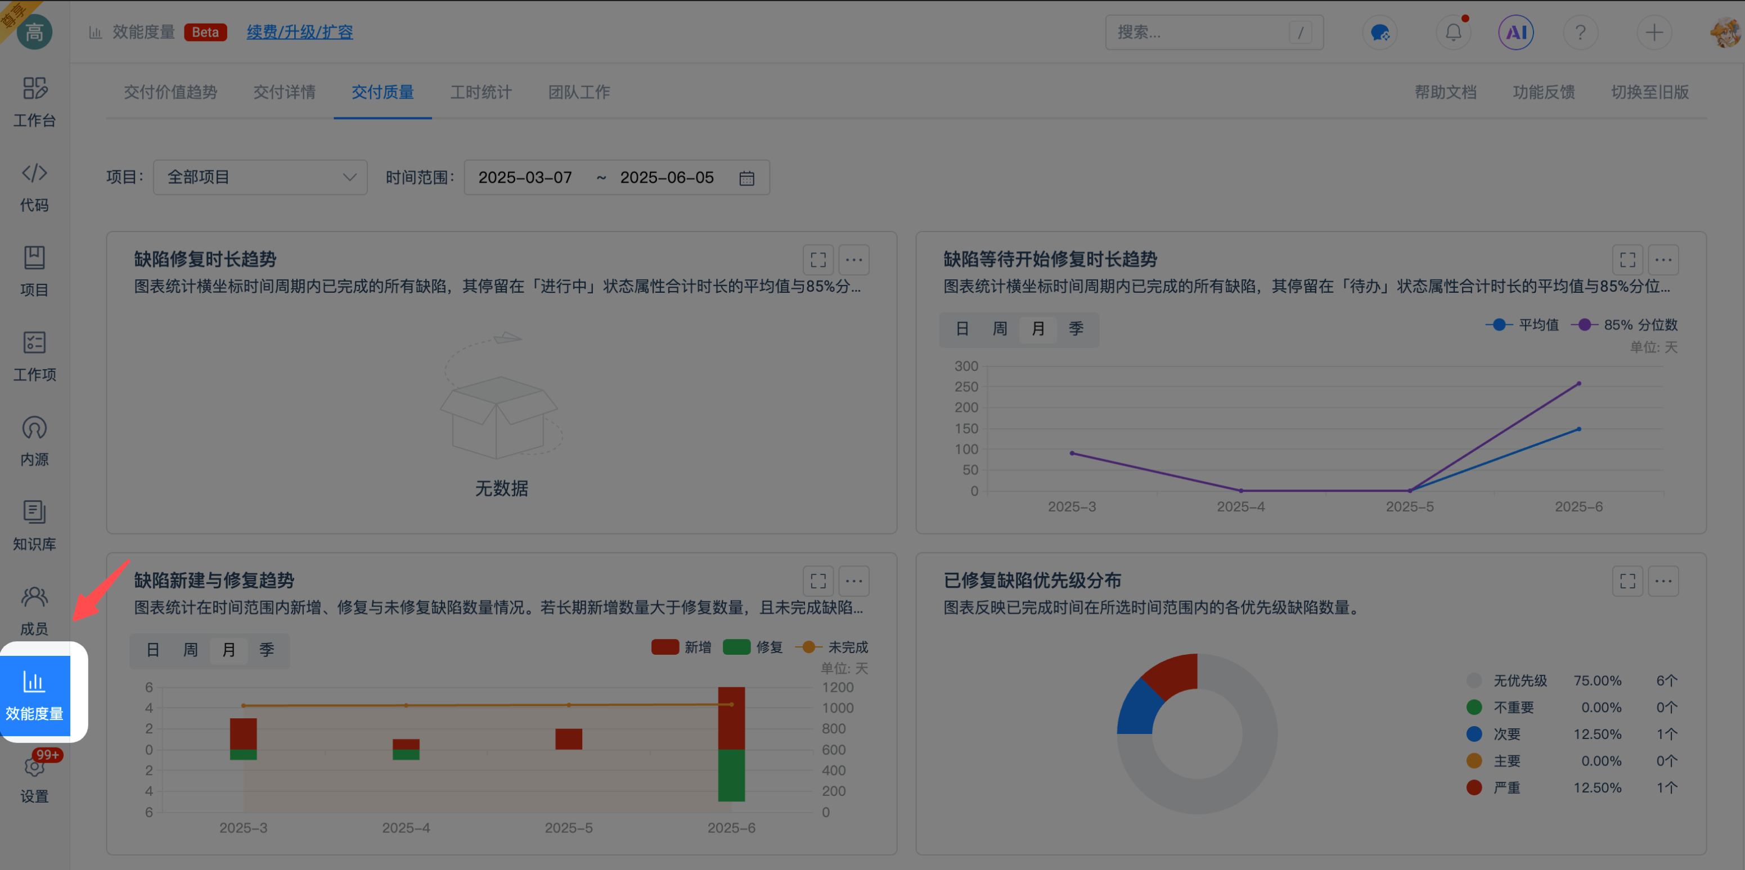Click the plus create icon in header
Screen dimensions: 1745x870
click(x=1654, y=32)
